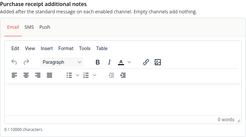Open the text color picker chevron
Image resolution: width=246 pixels, height=137 pixels.
point(129,62)
